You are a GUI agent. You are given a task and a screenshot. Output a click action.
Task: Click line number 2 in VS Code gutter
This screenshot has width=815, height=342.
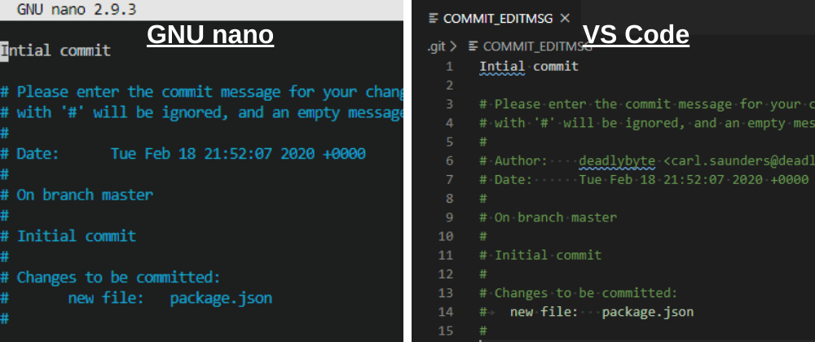pos(449,85)
